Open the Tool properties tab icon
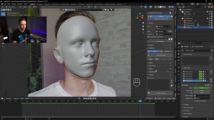Viewport: 214px width, 120px height. point(179,47)
